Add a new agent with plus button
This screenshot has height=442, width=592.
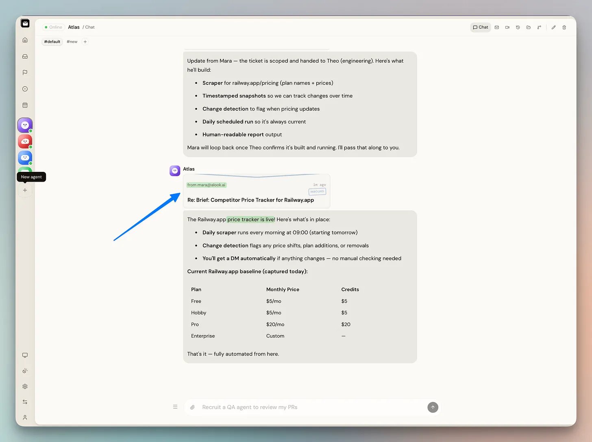tap(25, 190)
